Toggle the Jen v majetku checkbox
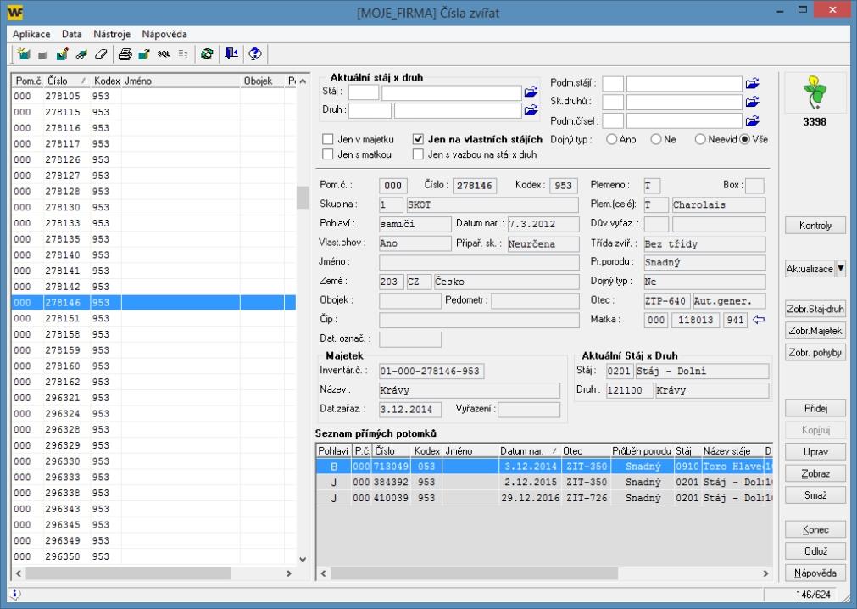 point(328,139)
